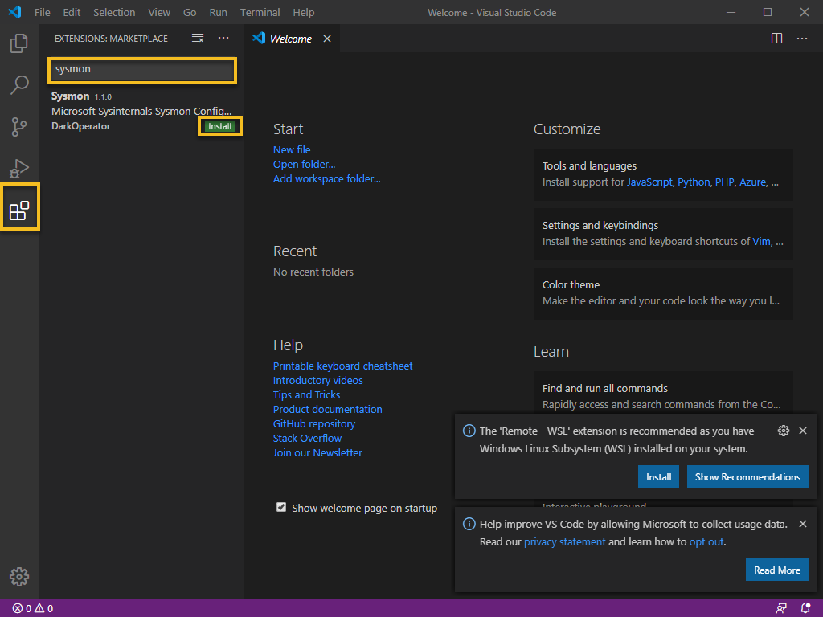
Task: Click the extensions search box containing sysmon
Action: tap(141, 70)
